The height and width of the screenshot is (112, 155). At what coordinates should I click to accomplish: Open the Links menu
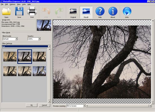tap(24, 4)
